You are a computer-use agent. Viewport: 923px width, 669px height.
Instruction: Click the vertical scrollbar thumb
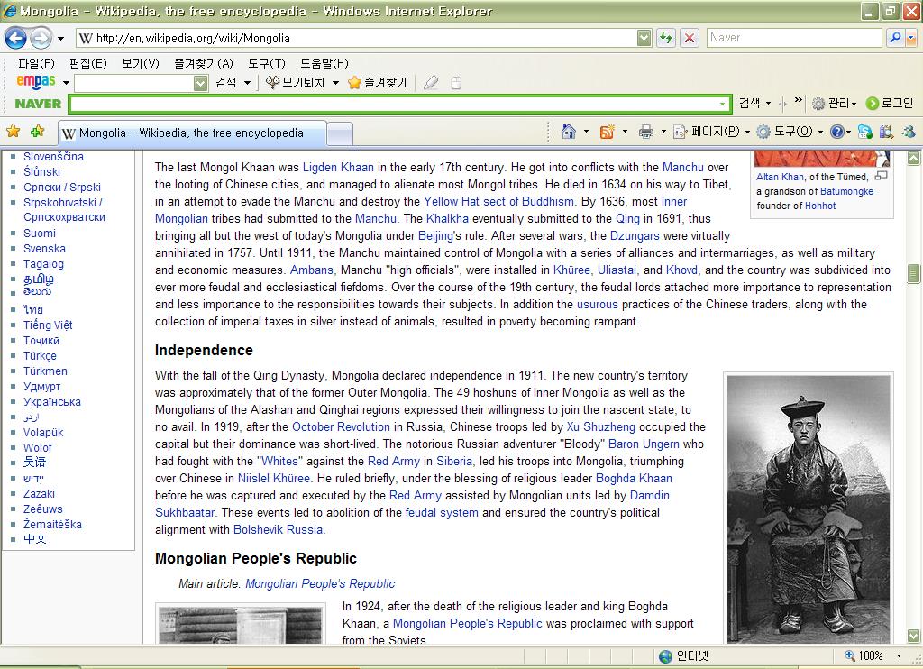tap(914, 273)
